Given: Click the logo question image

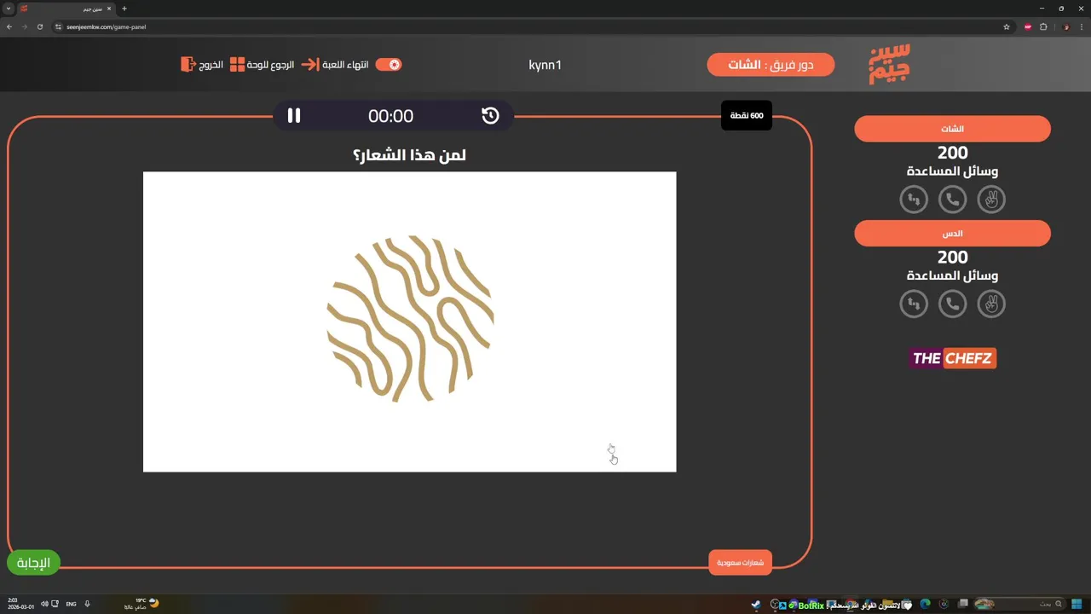Looking at the screenshot, I should pyautogui.click(x=409, y=321).
